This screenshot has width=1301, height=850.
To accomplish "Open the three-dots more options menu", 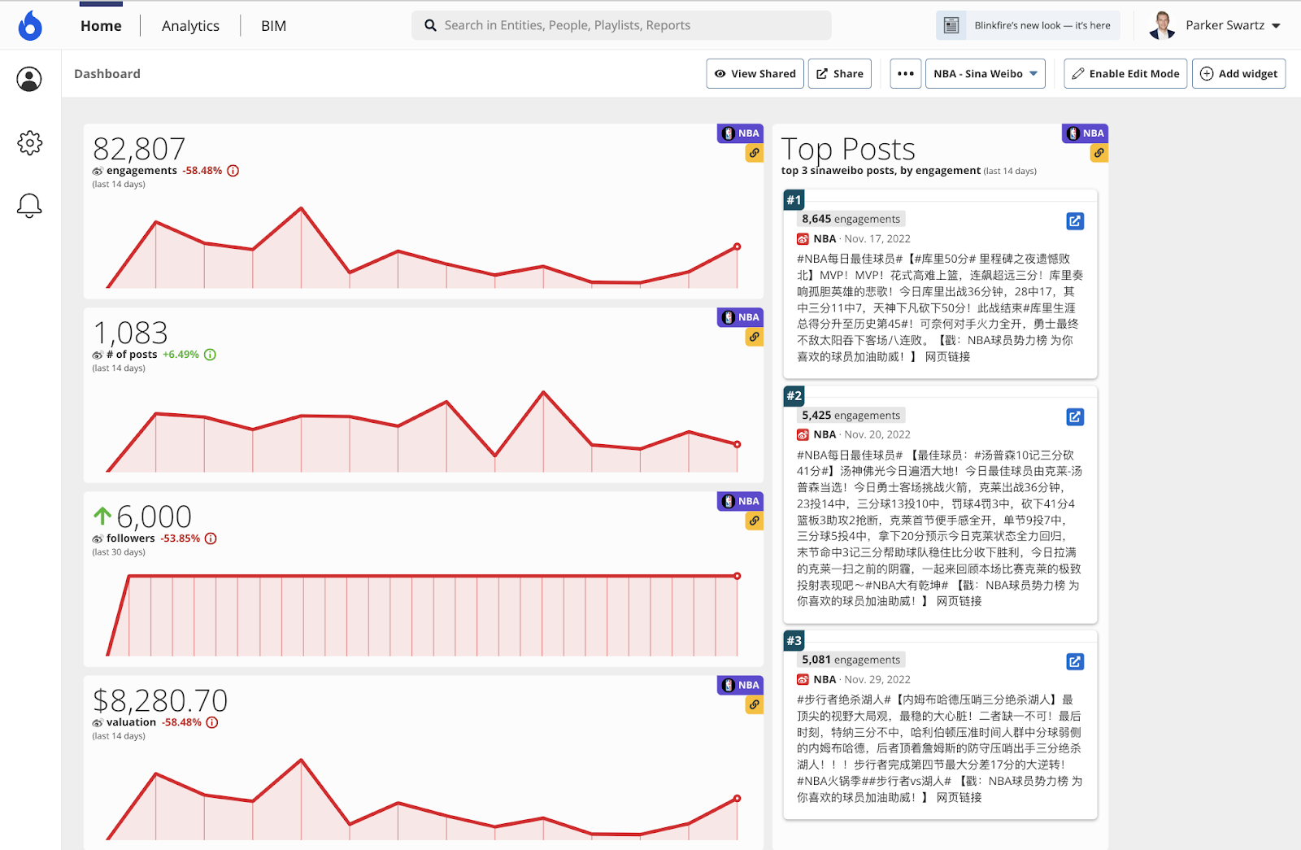I will click(x=906, y=73).
